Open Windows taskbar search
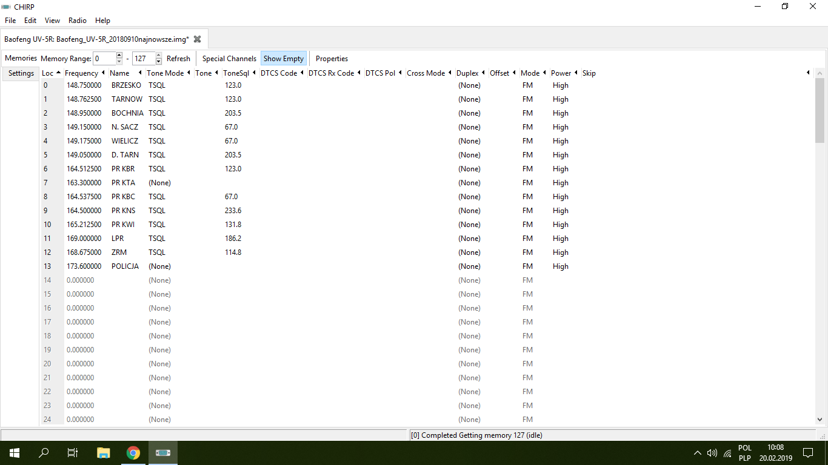Viewport: 828px width, 465px height. [44, 453]
